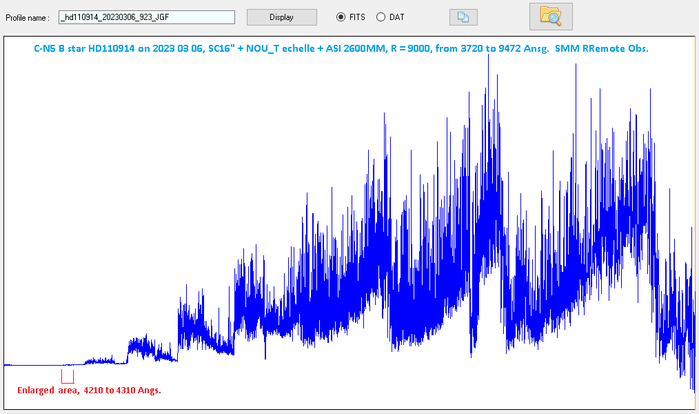Screen dimensions: 699x414
Task: Open the folder search browse icon
Action: point(550,17)
